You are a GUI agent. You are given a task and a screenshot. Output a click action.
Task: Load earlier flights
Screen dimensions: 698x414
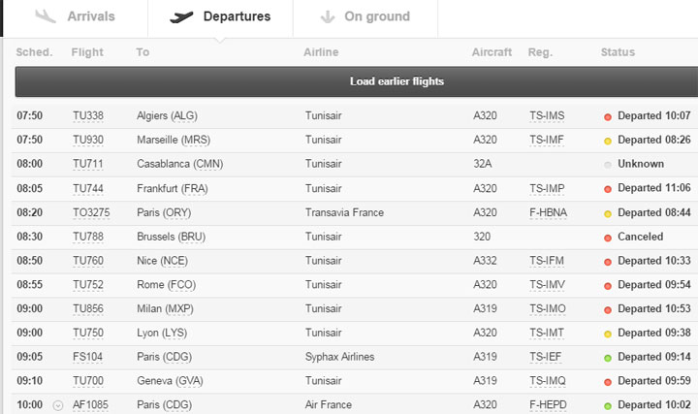[357, 81]
